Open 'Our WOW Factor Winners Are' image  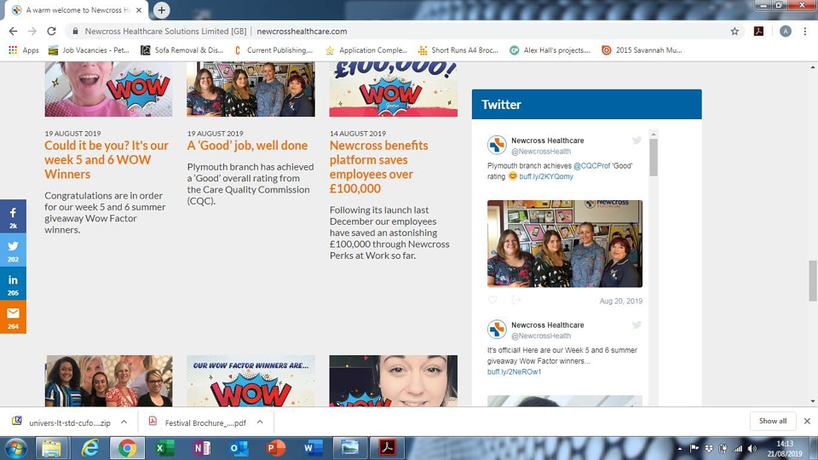coord(251,381)
